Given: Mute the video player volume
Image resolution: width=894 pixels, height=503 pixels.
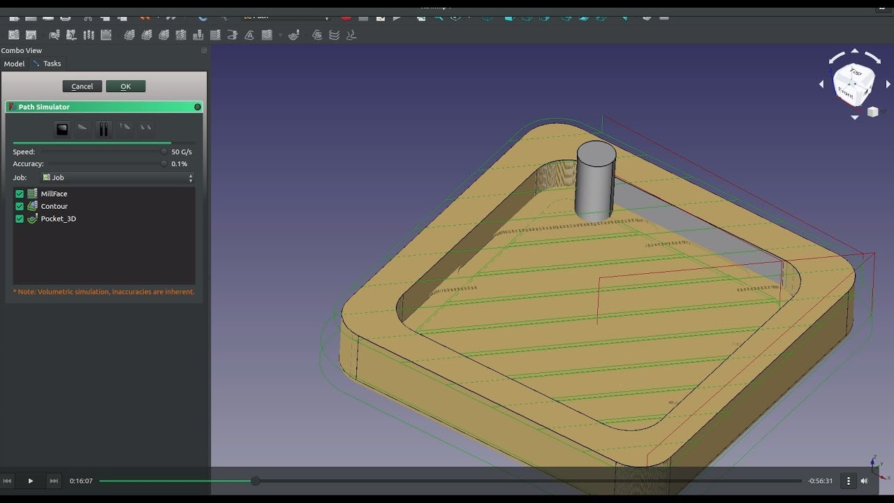Looking at the screenshot, I should point(864,481).
